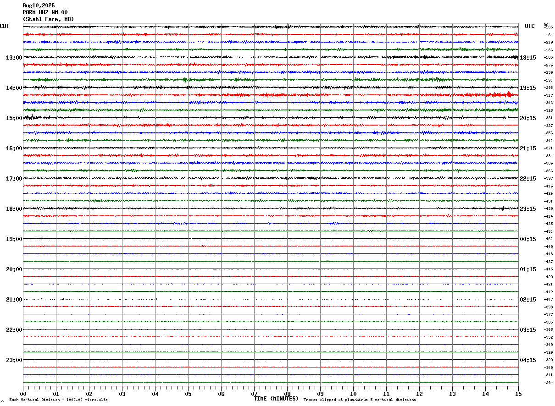This screenshot has height=406, width=555.
Task: Click the 20:15 UTC time label
Action: coord(528,118)
